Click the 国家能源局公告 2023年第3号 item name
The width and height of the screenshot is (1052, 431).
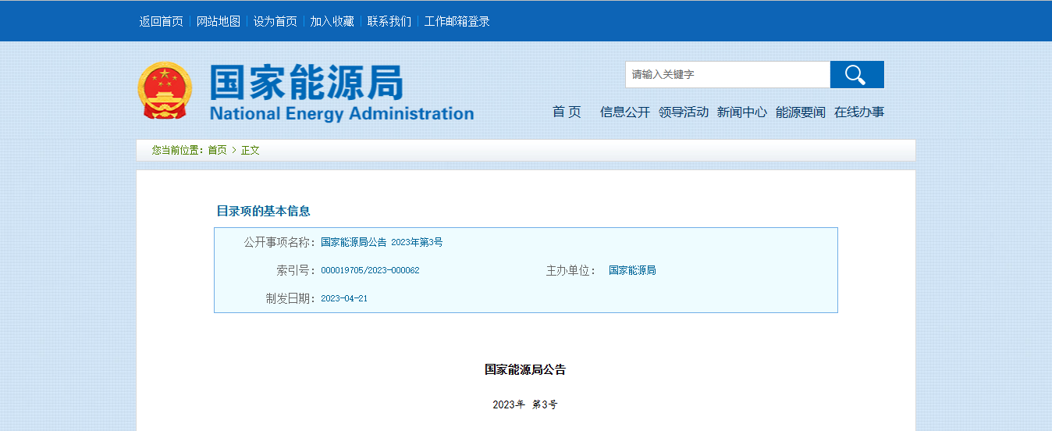[382, 243]
